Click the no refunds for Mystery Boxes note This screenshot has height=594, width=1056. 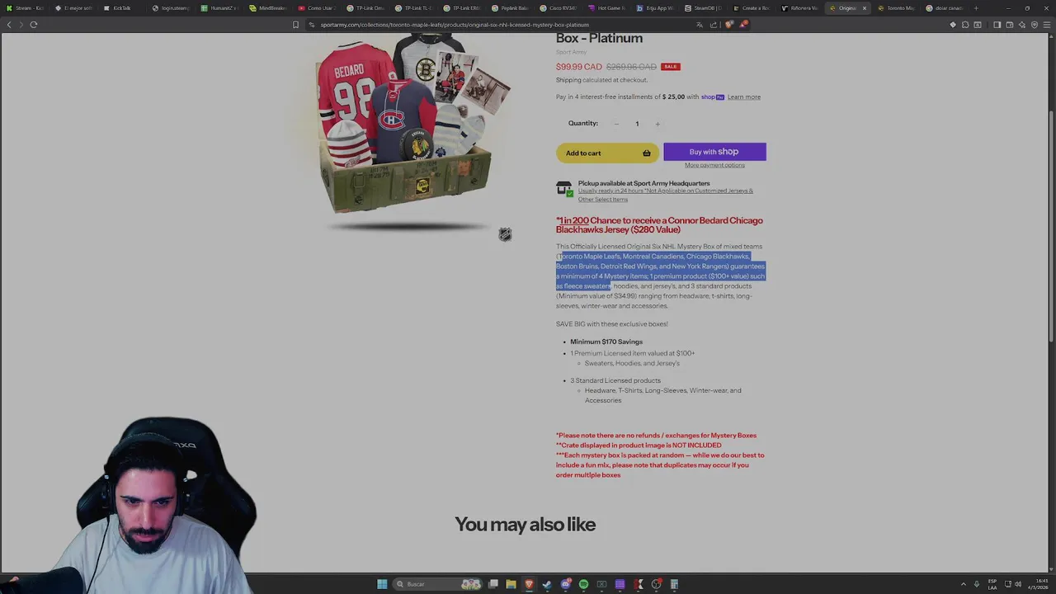click(657, 436)
